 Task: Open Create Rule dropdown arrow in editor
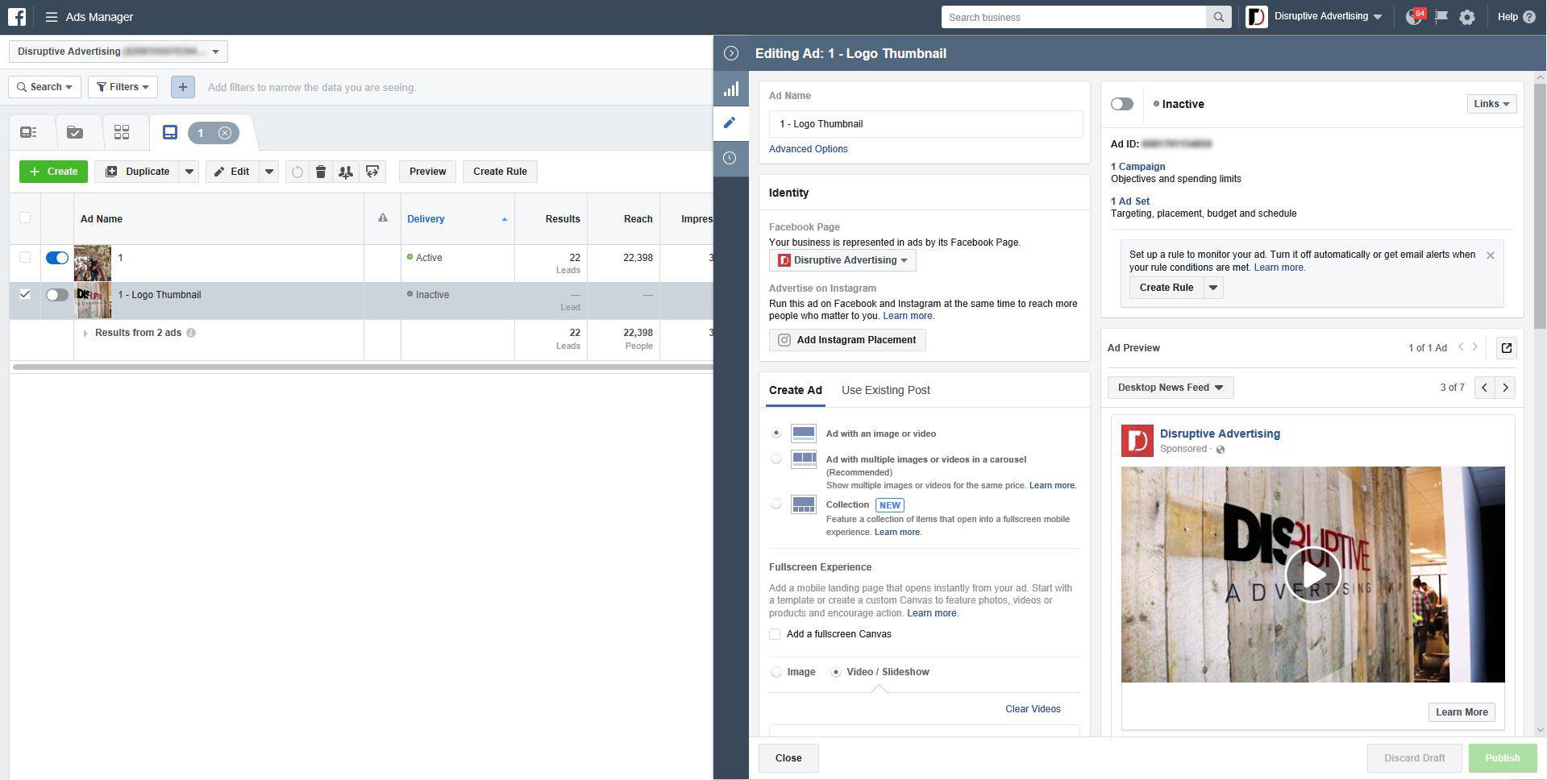pyautogui.click(x=1213, y=288)
